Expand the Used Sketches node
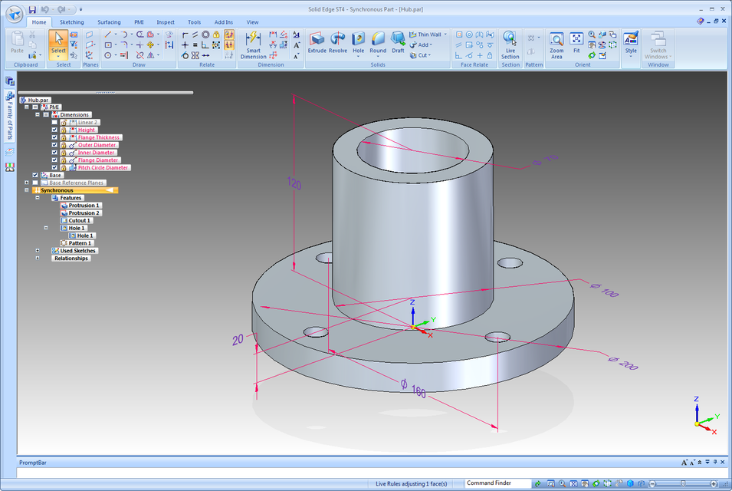Screen dimensions: 732x491 click(38, 251)
